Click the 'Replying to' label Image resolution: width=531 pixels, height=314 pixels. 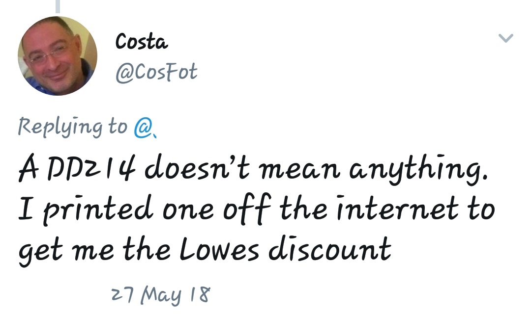click(72, 127)
